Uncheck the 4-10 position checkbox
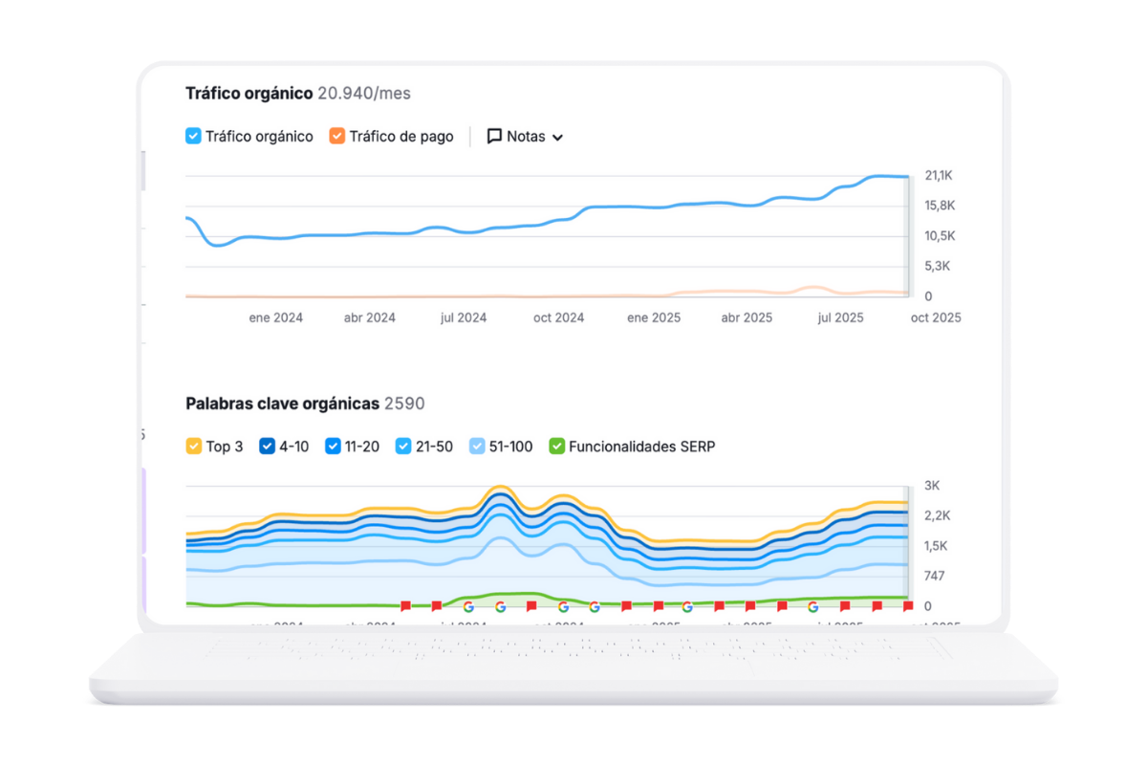The height and width of the screenshot is (765, 1147). tap(268, 447)
